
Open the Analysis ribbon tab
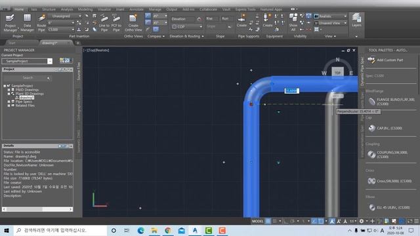(x=67, y=9)
